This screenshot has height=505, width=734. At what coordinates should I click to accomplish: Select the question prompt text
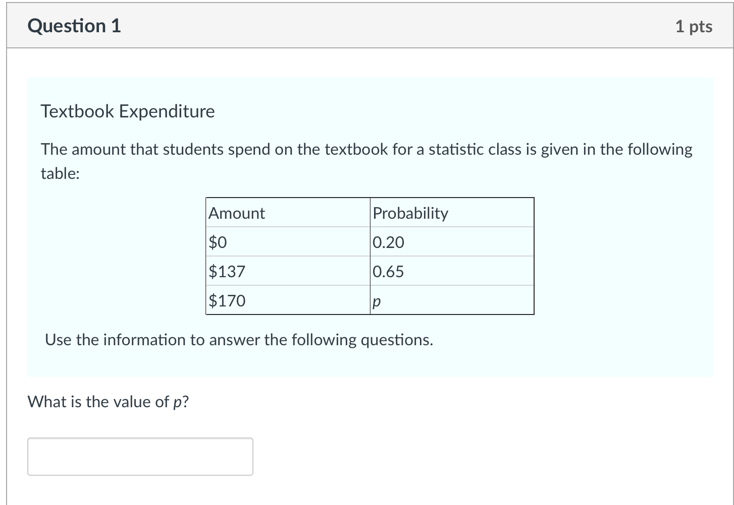click(x=108, y=402)
